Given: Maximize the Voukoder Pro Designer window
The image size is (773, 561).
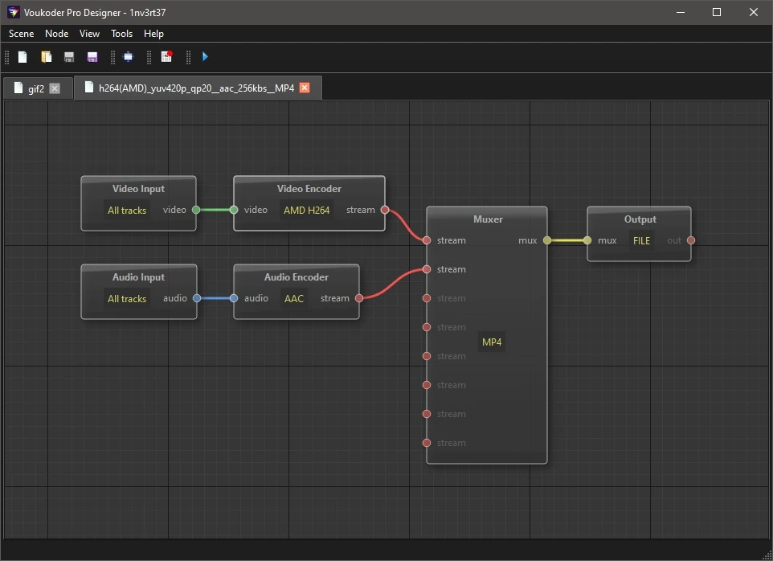Looking at the screenshot, I should [x=717, y=12].
